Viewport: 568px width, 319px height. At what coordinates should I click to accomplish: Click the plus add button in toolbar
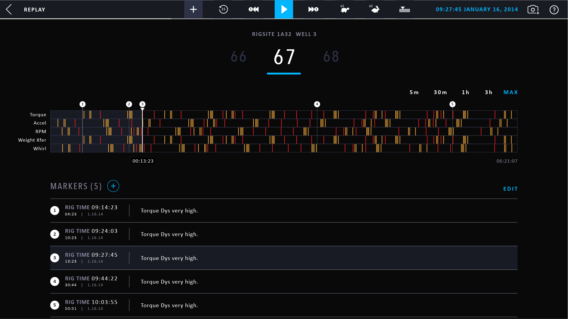tap(193, 9)
